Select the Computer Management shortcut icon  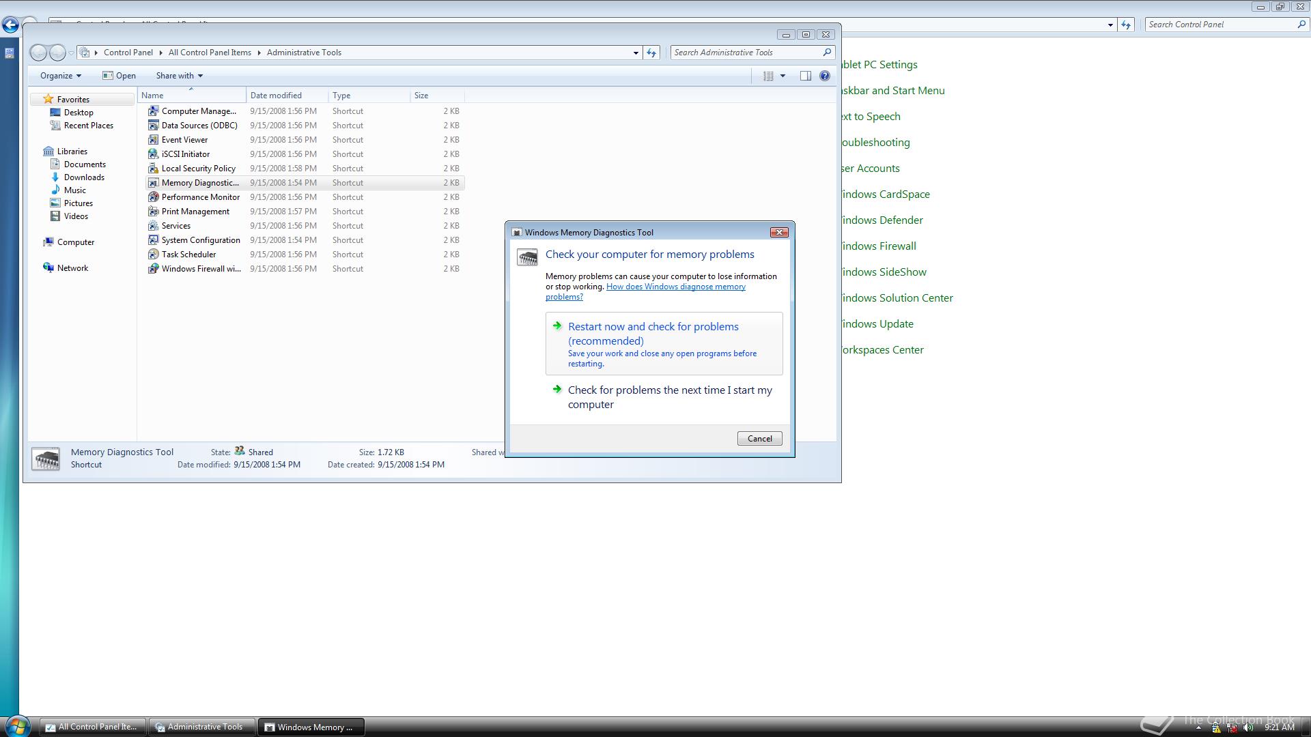pyautogui.click(x=154, y=111)
